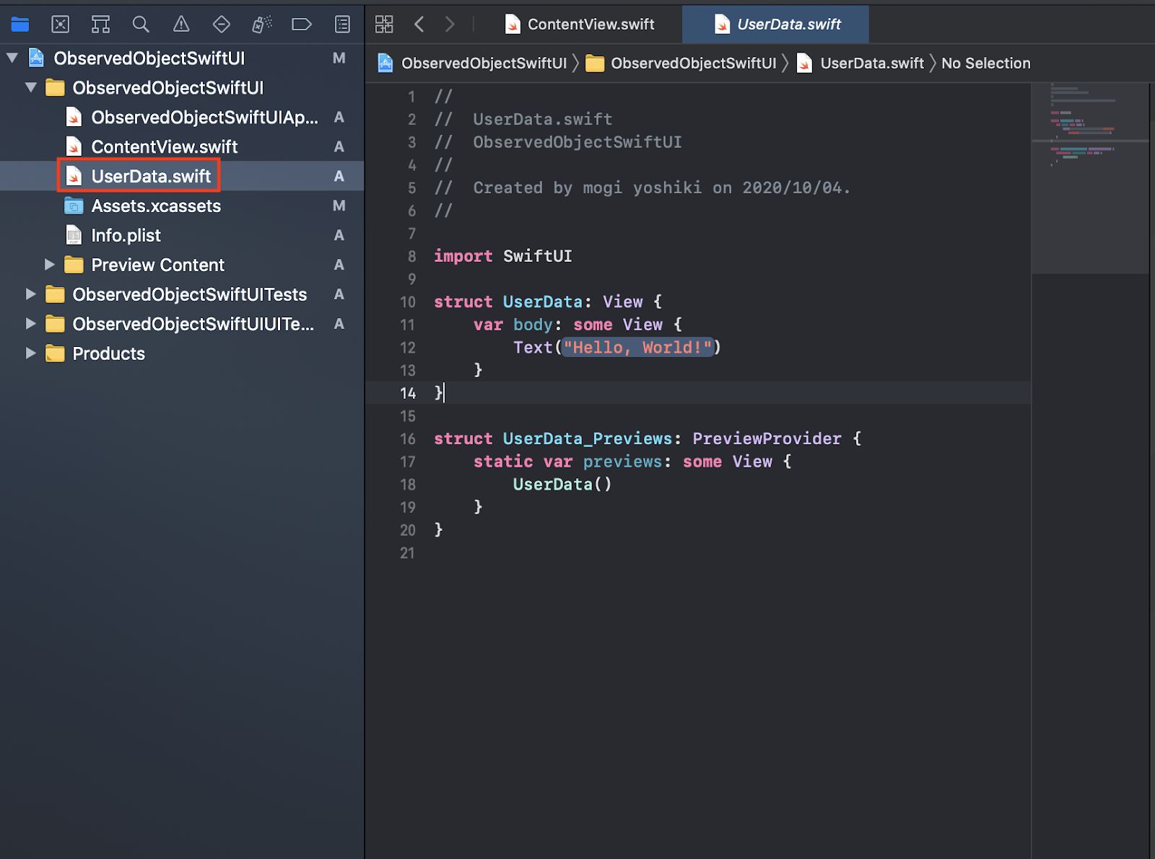The width and height of the screenshot is (1155, 859).
Task: Open the Project navigator folder icon
Action: click(x=20, y=25)
